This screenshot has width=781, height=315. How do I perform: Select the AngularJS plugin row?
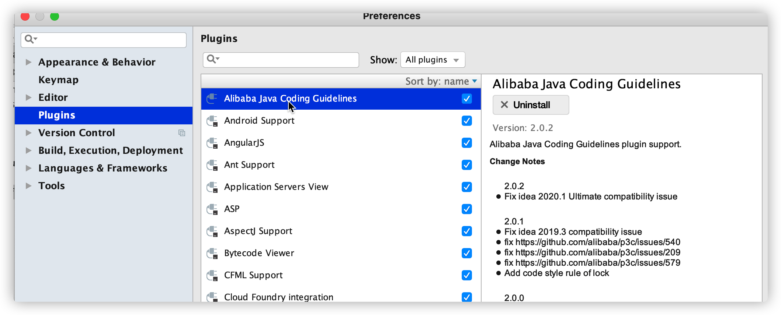[x=341, y=143]
